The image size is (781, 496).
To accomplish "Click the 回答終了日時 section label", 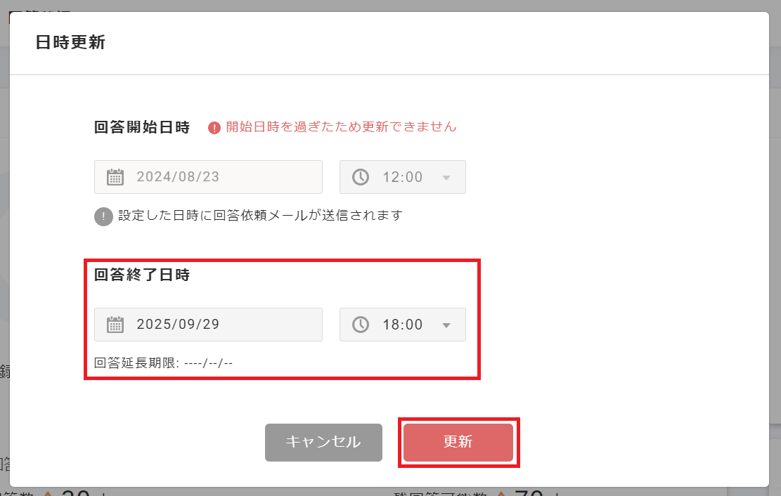I will [142, 276].
